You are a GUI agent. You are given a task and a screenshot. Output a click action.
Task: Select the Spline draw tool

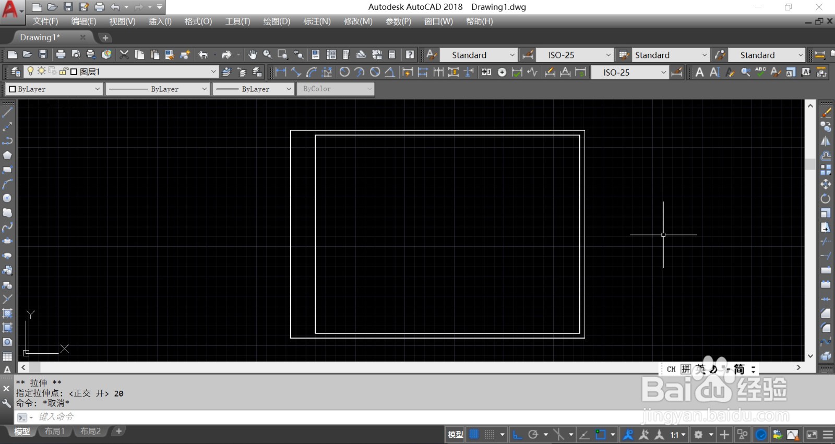[x=7, y=227]
